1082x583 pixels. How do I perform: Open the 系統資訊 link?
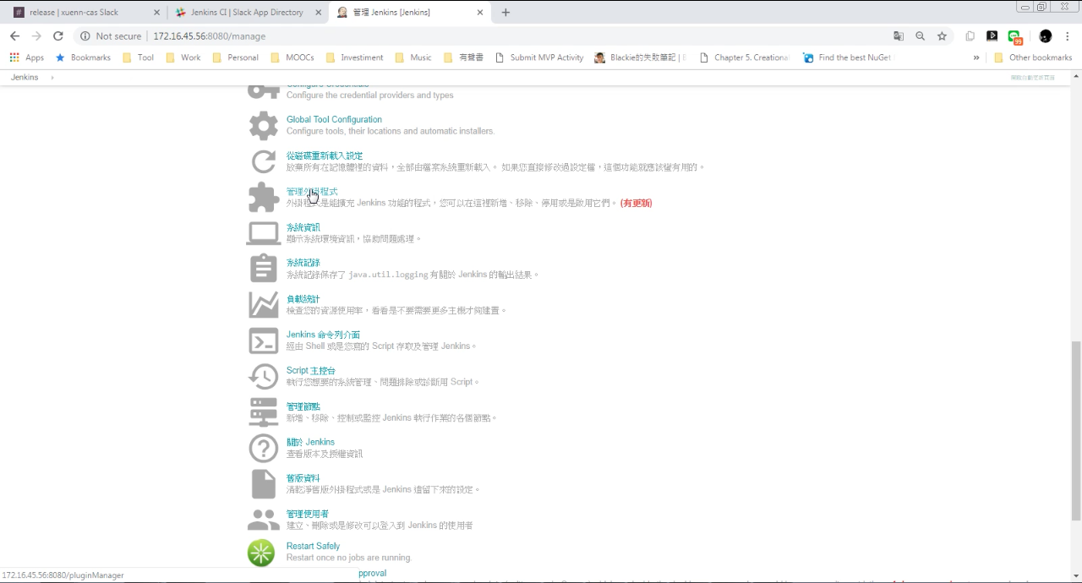click(x=303, y=227)
